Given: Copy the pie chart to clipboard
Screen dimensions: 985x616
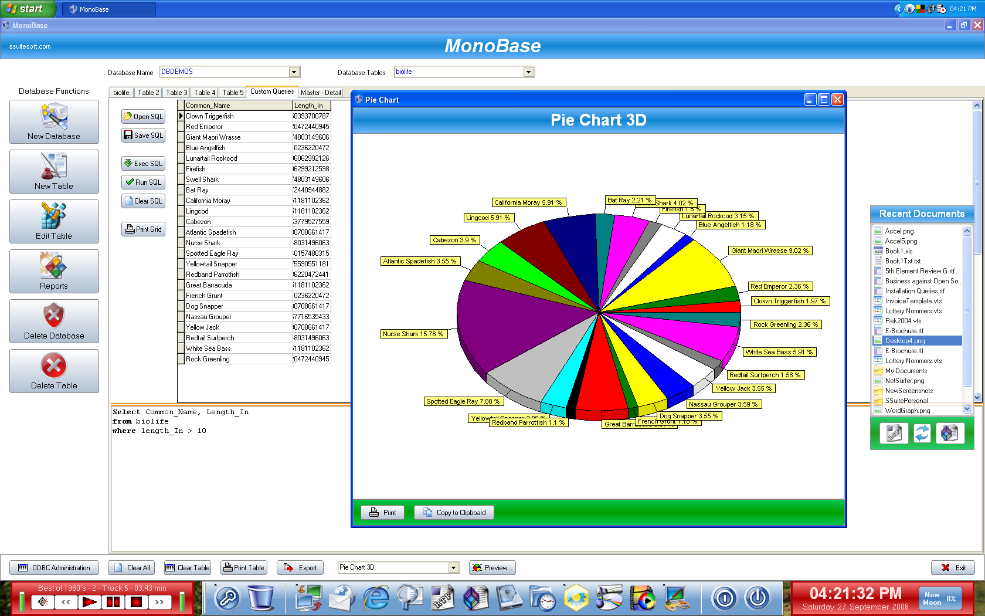Looking at the screenshot, I should [x=454, y=513].
